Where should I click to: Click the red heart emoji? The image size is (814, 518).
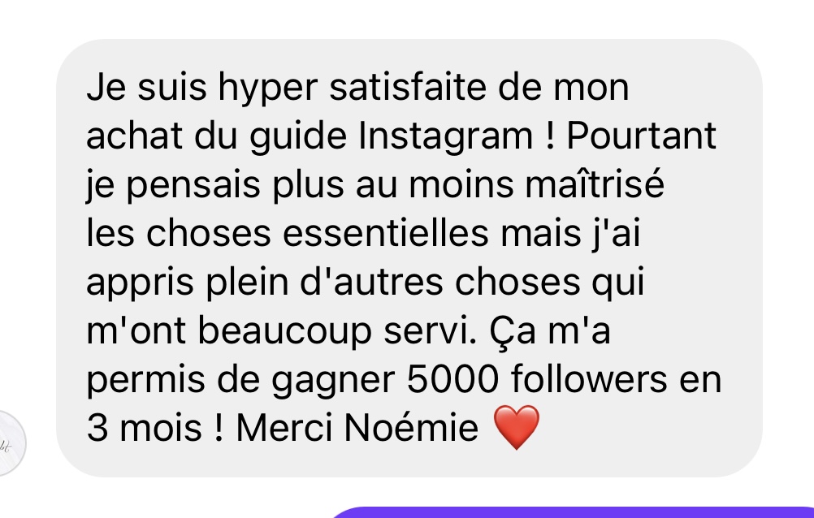pyautogui.click(x=516, y=427)
